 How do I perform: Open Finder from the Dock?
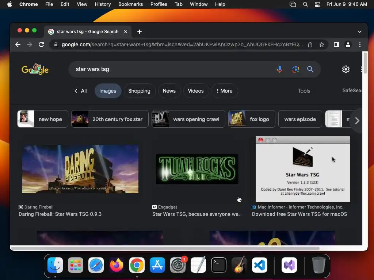click(55, 265)
